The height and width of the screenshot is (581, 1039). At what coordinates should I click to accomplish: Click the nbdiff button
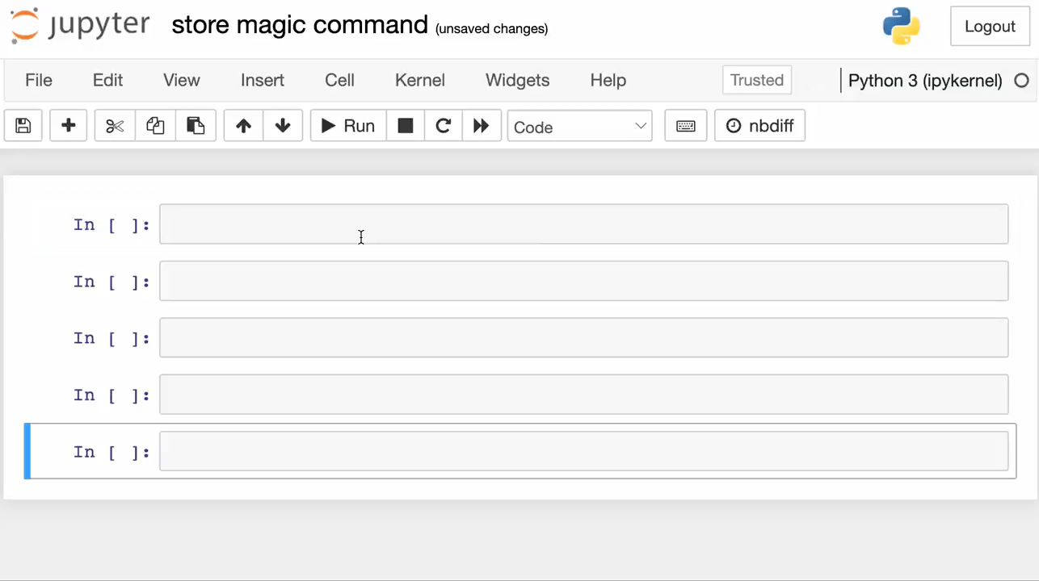760,126
